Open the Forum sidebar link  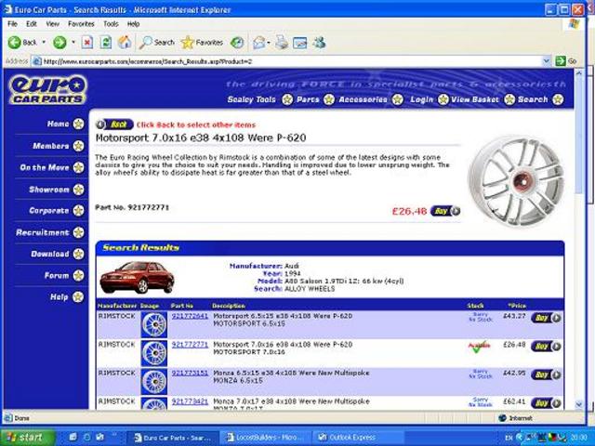click(64, 276)
